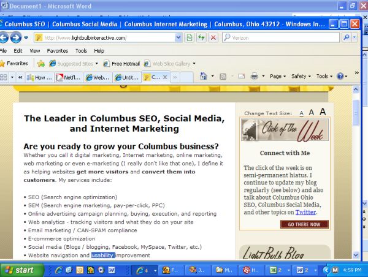Viewport: 368px width, 277px height.
Task: Click Add to Favorites Bar star icon
Action: click(41, 63)
